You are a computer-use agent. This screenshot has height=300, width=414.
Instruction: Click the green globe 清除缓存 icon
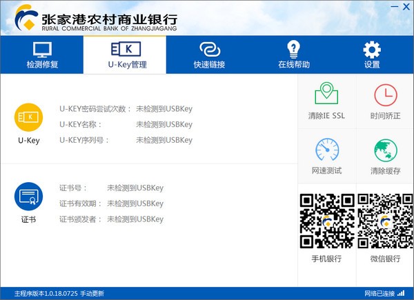tap(386, 150)
